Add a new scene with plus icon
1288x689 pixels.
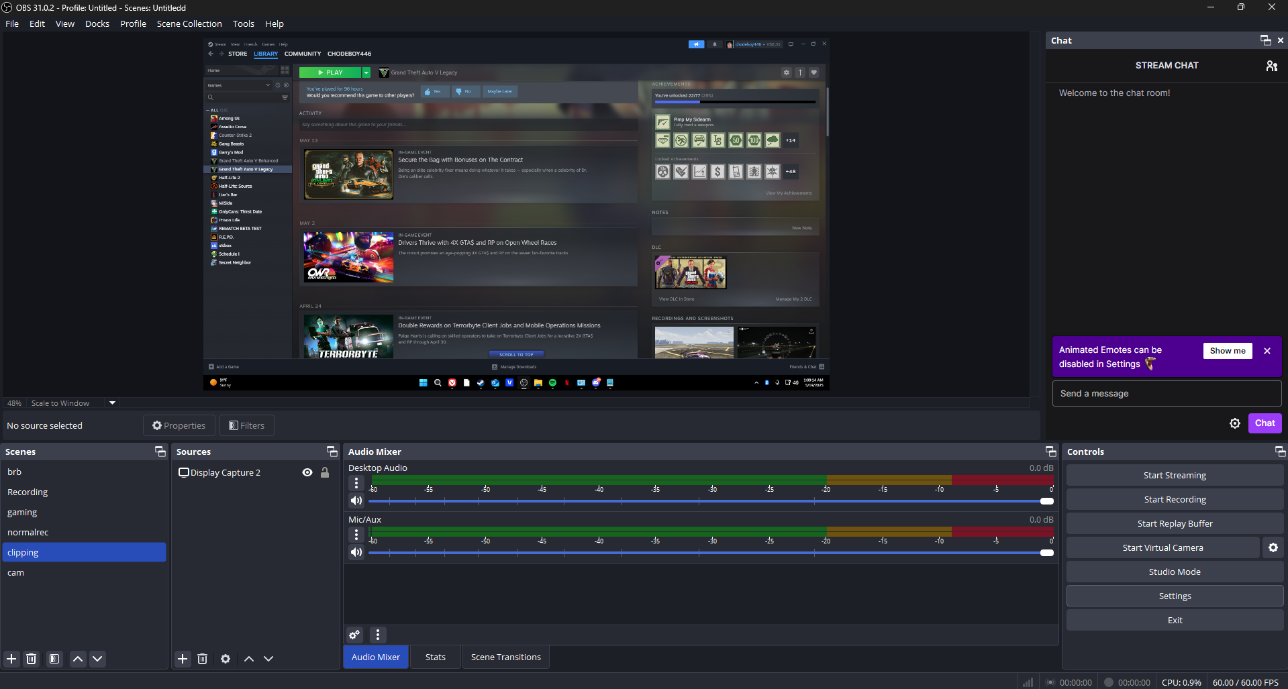(x=11, y=659)
